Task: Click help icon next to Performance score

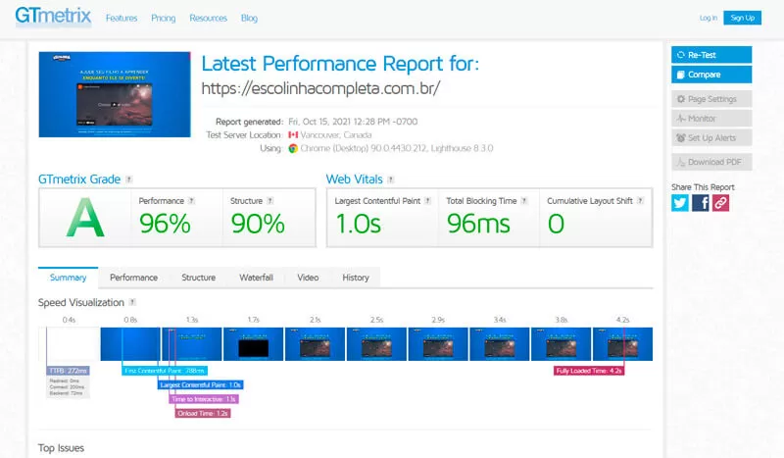Action: tap(191, 201)
